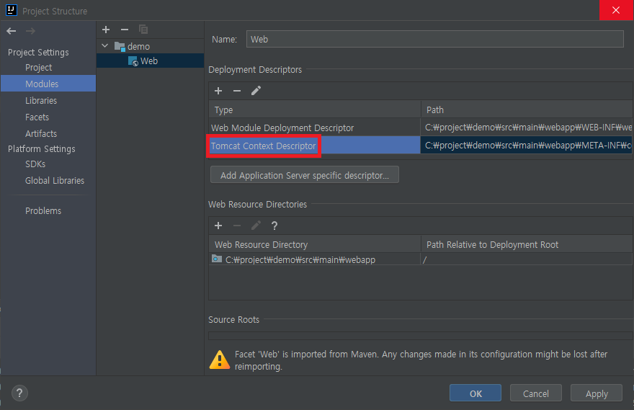Viewport: 634px width, 410px height.
Task: Click Web Resource Directory column header
Action: coord(315,244)
